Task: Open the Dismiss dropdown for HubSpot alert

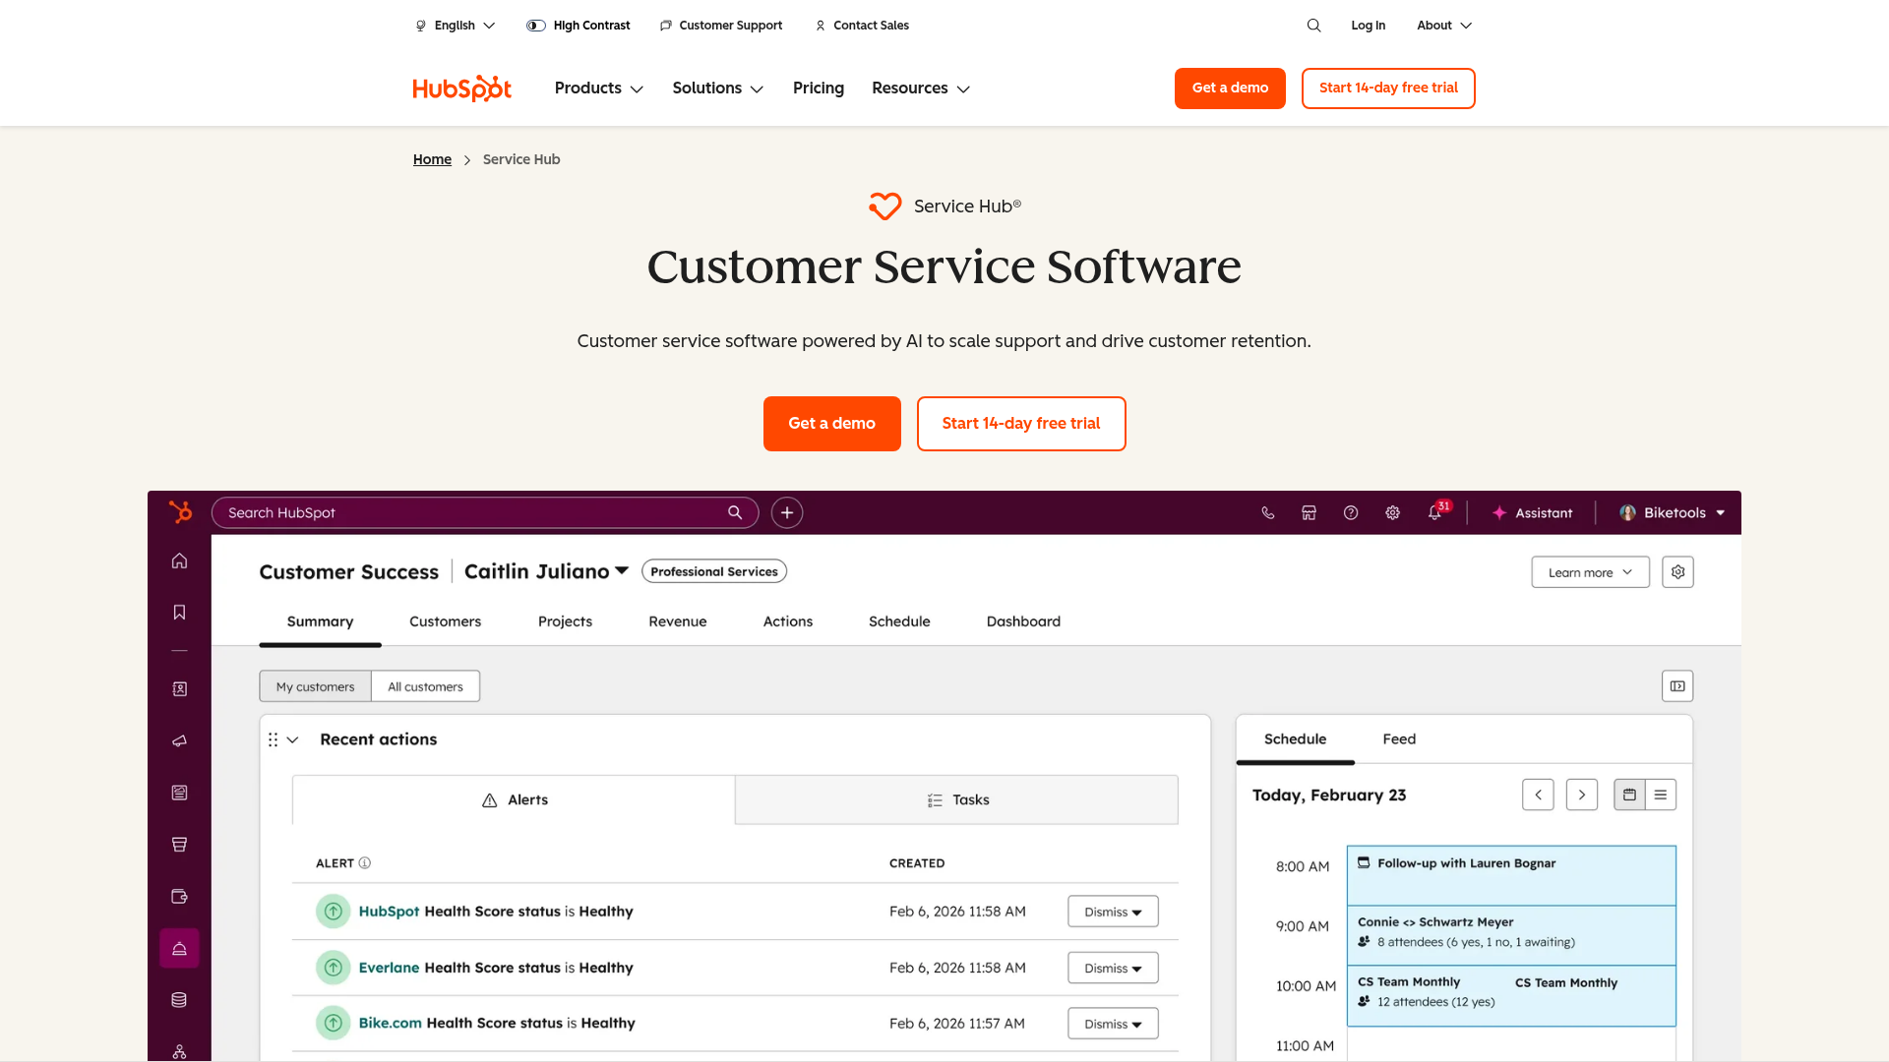Action: pos(1112,912)
